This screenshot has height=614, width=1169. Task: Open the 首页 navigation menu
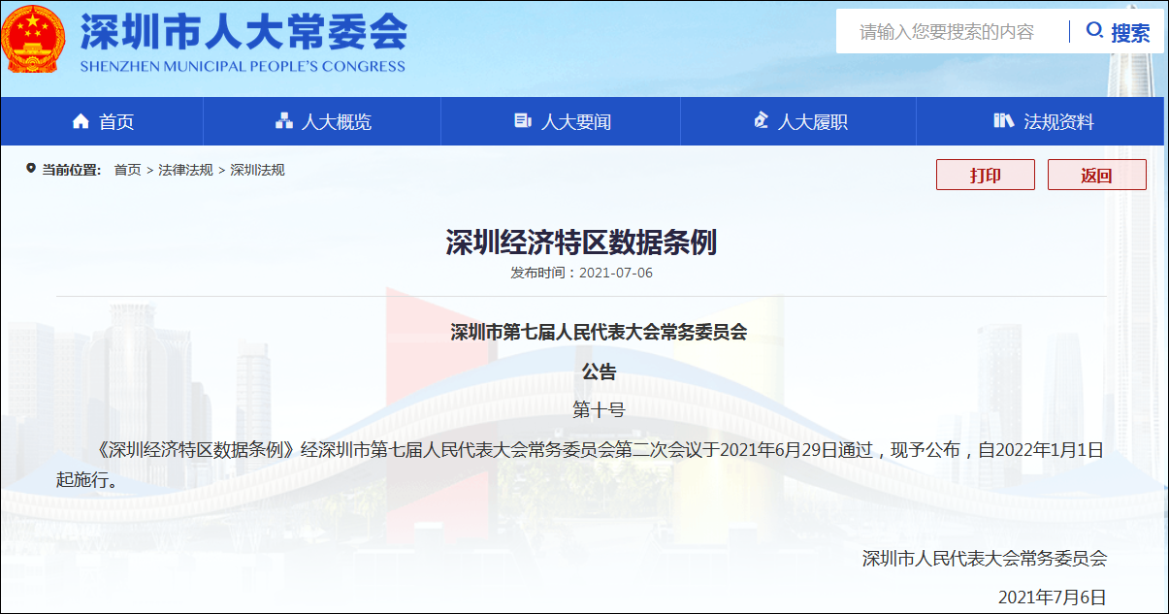point(103,121)
